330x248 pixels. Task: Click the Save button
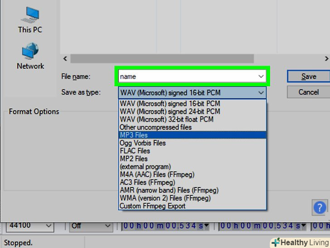pyautogui.click(x=309, y=76)
